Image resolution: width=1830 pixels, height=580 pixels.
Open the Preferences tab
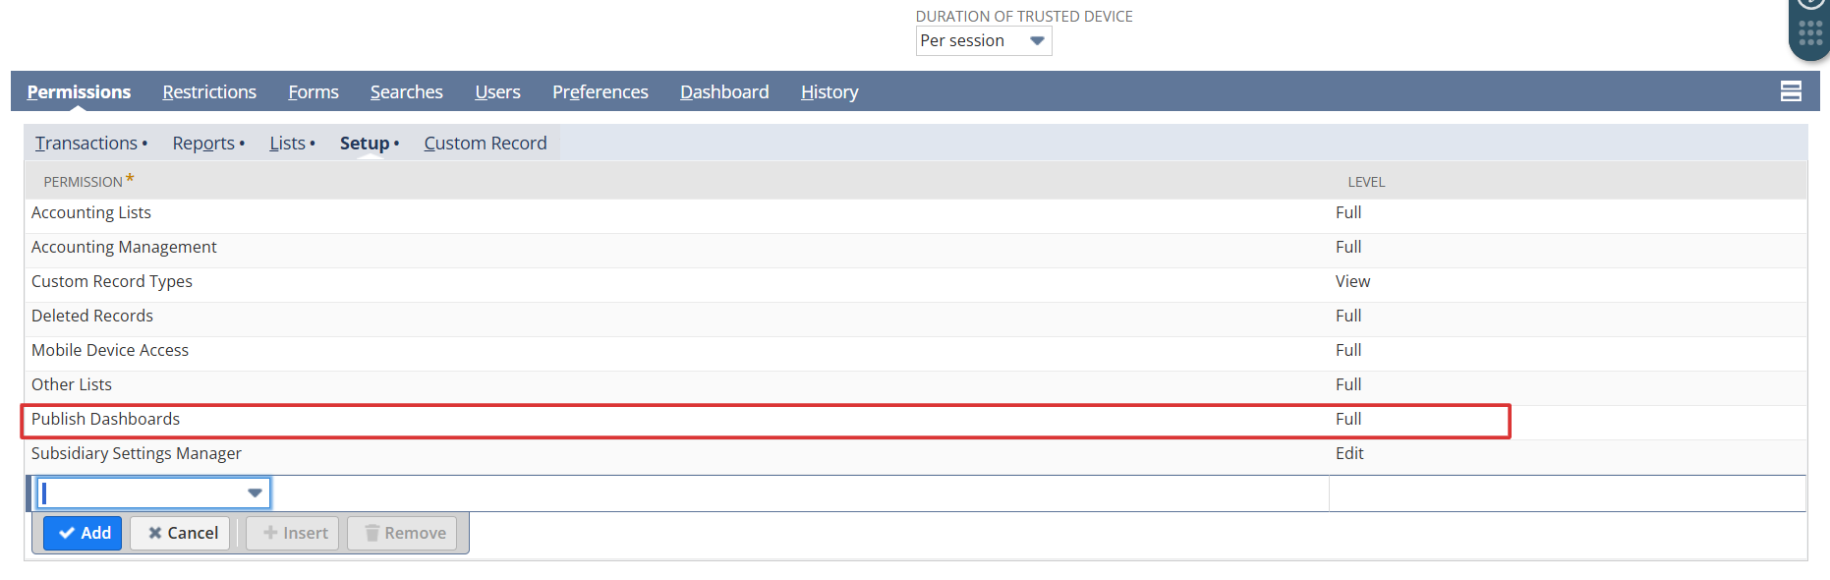click(x=600, y=92)
